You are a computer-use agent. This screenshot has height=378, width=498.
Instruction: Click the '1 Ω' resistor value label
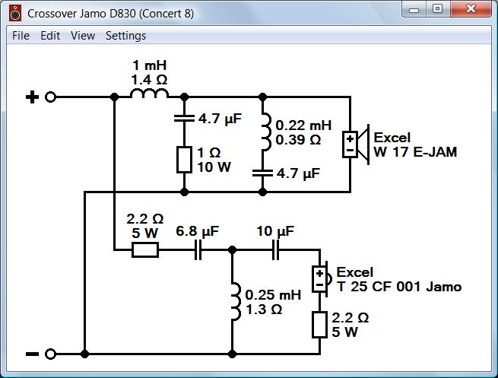pyautogui.click(x=208, y=153)
